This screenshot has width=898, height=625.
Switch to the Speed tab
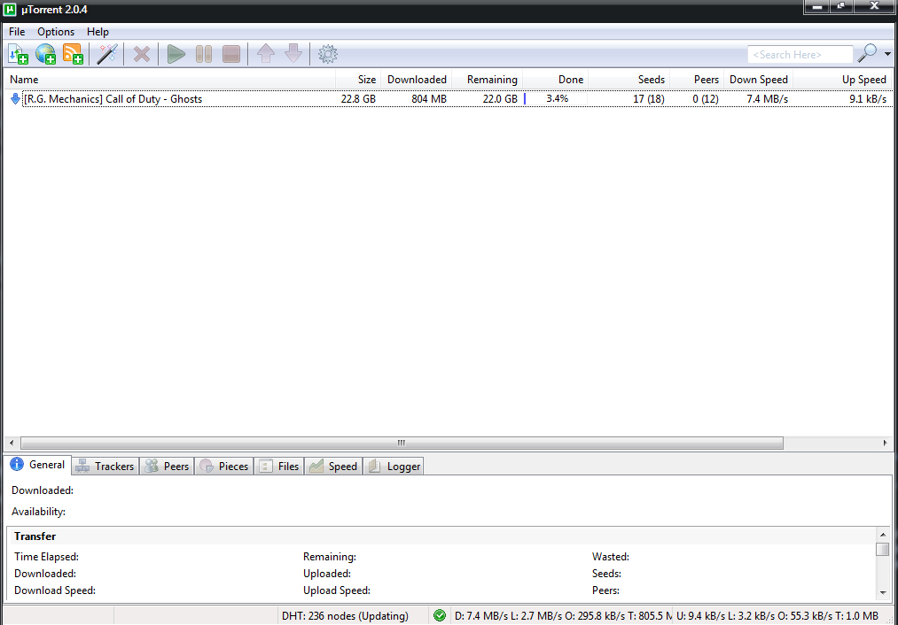[333, 466]
